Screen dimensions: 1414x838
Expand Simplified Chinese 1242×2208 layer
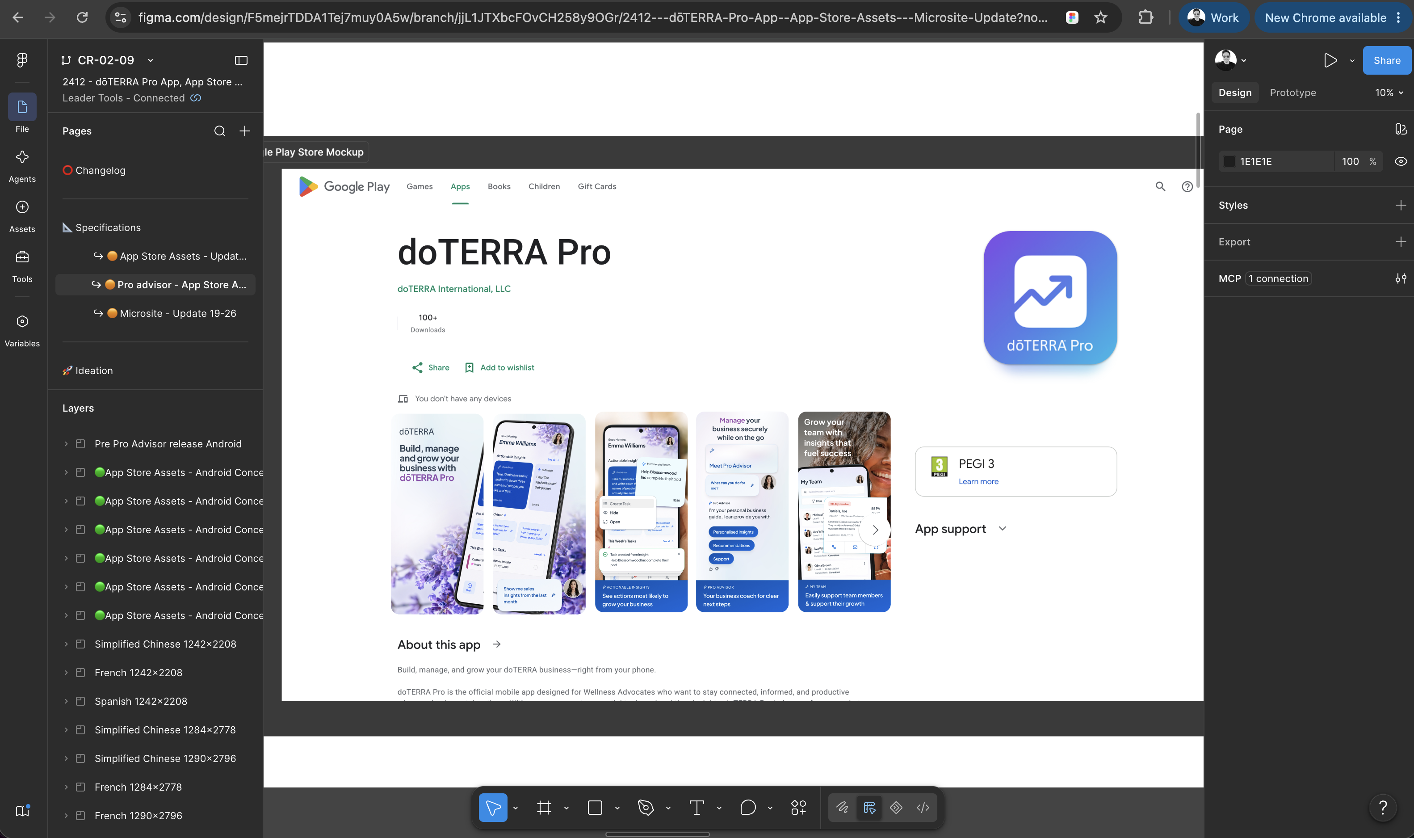(x=66, y=644)
